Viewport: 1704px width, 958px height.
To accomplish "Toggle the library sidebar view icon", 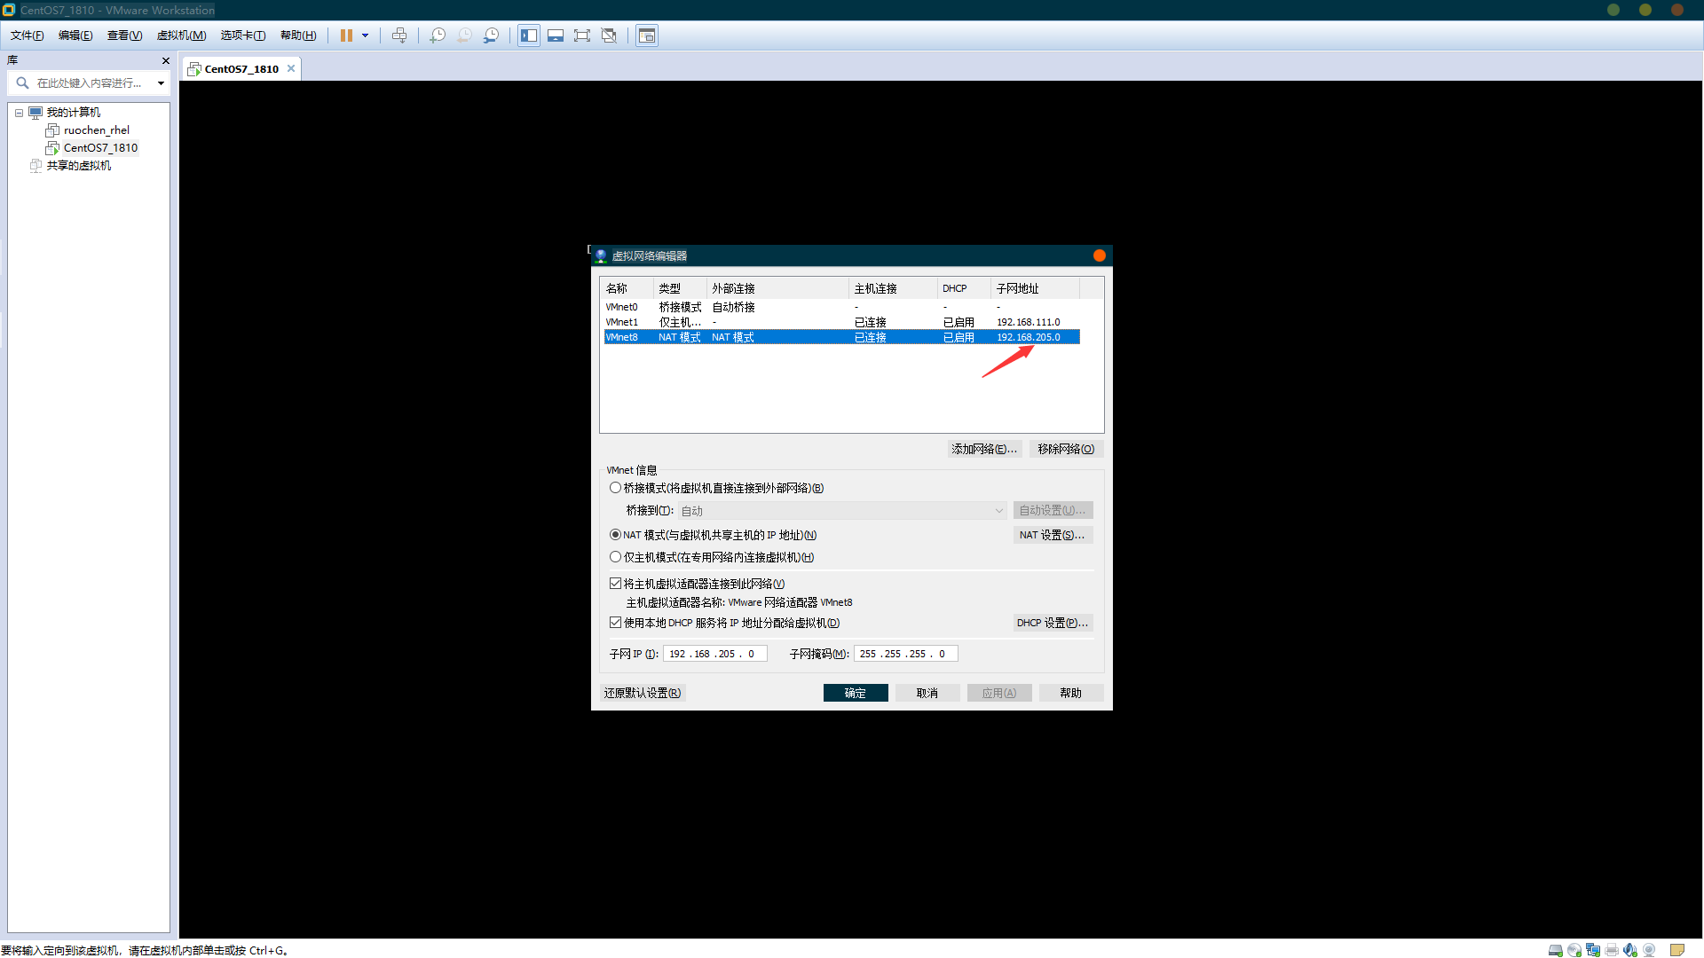I will coord(529,35).
